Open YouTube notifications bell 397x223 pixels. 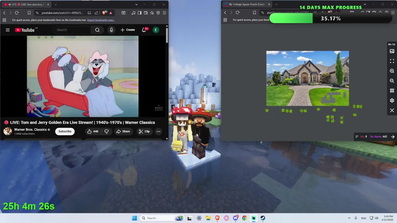[x=144, y=30]
